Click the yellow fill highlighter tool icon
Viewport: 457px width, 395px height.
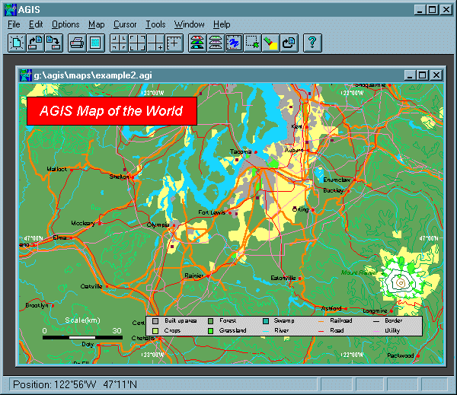tap(270, 43)
